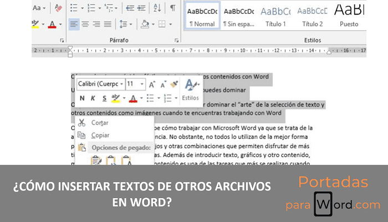Click the mini toolbar highlight color icon
This screenshot has width=388, height=222.
115,98
